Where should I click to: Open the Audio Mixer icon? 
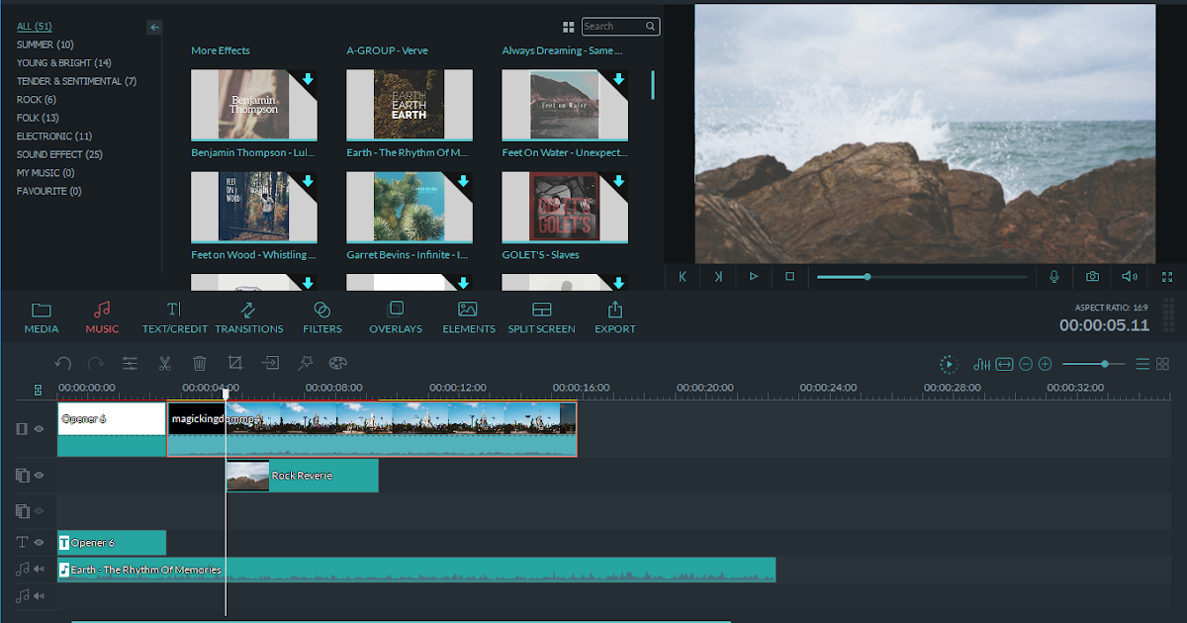[983, 363]
